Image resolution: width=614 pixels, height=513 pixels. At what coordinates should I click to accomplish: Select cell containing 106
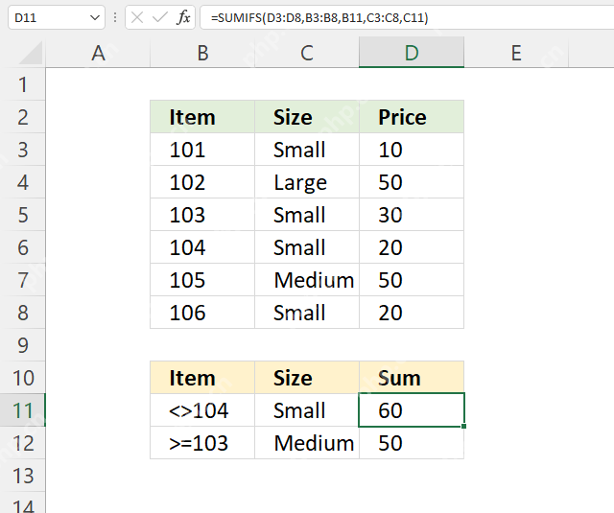(x=202, y=313)
